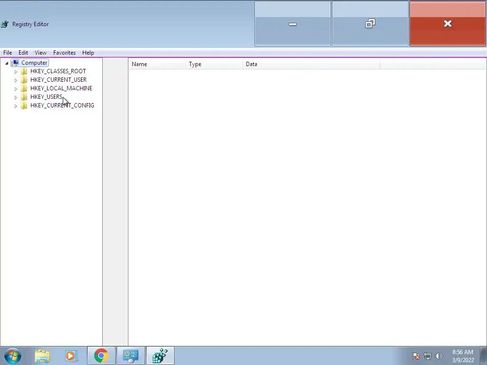Open the Action Center flag icon
The height and width of the screenshot is (365, 487).
pyautogui.click(x=416, y=356)
